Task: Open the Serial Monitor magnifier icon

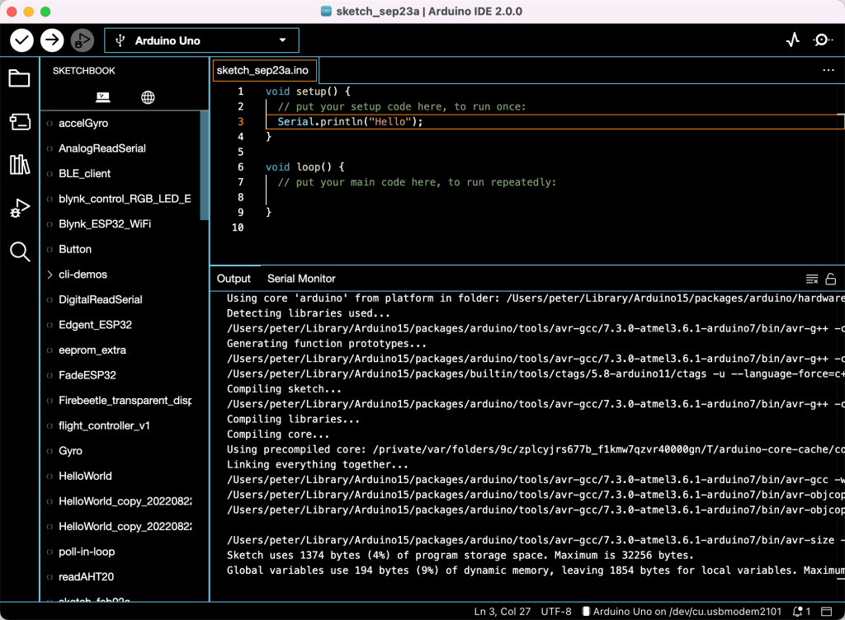Action: 823,40
